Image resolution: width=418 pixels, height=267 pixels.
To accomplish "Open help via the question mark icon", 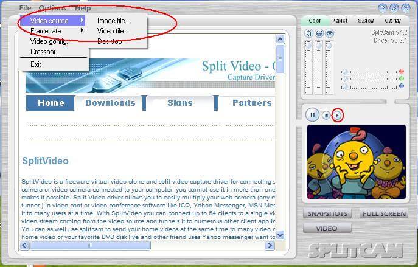I will click(x=382, y=8).
